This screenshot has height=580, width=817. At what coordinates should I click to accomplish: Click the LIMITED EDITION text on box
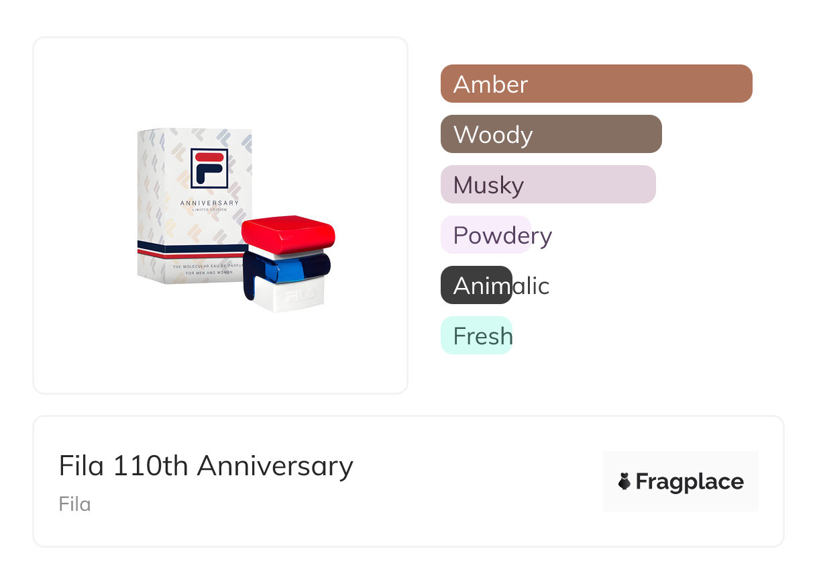click(x=209, y=210)
